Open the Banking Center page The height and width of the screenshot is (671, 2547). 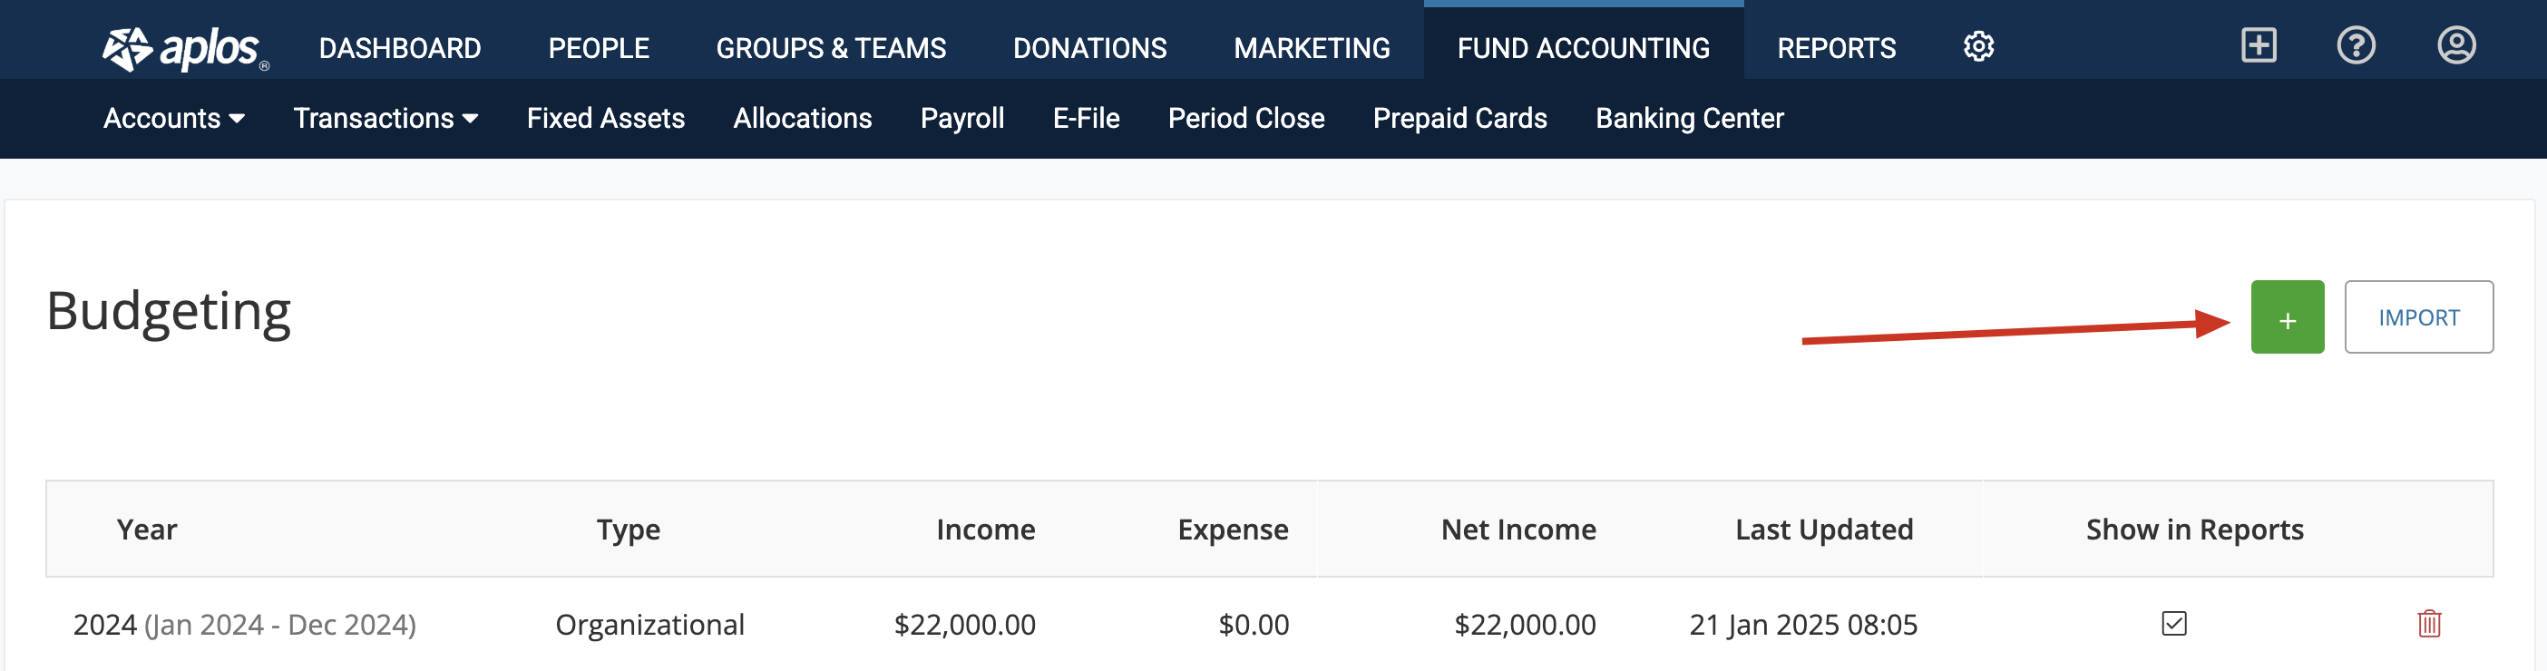(1689, 118)
